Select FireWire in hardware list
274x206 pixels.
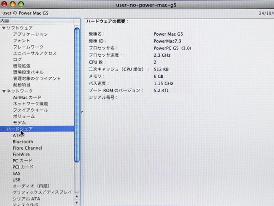[x=21, y=154]
